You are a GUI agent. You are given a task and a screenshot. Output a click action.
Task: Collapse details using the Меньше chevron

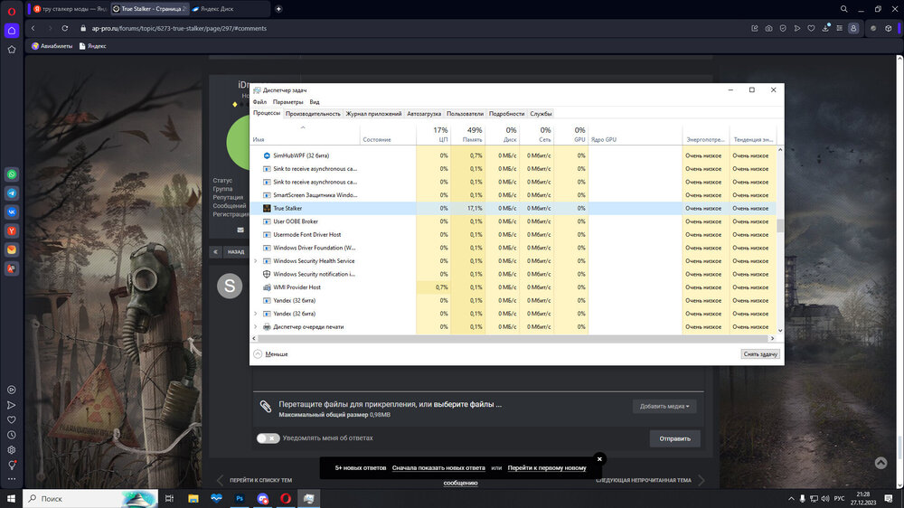[258, 354]
